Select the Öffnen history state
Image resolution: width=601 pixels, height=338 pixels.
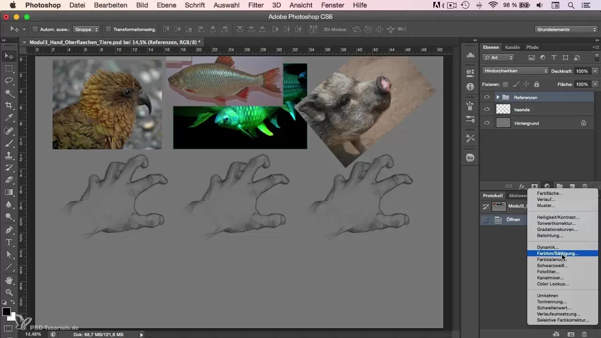pyautogui.click(x=513, y=219)
